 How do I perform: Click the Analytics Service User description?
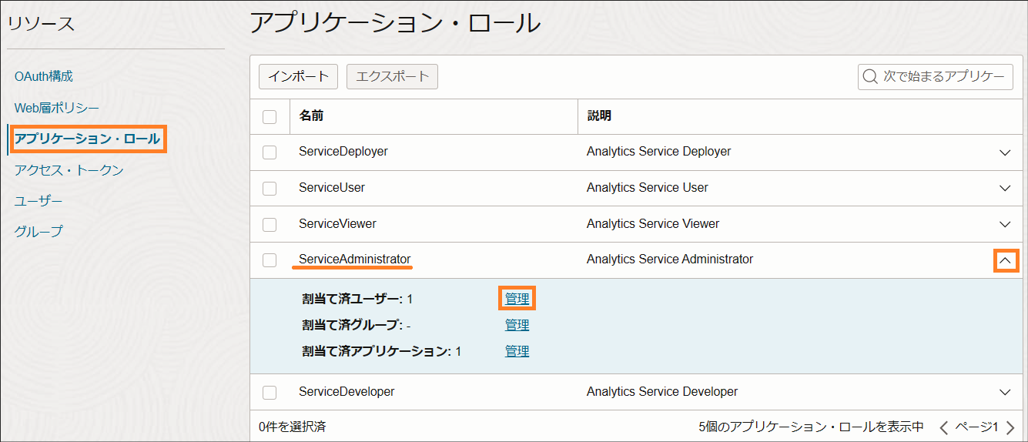click(x=648, y=188)
